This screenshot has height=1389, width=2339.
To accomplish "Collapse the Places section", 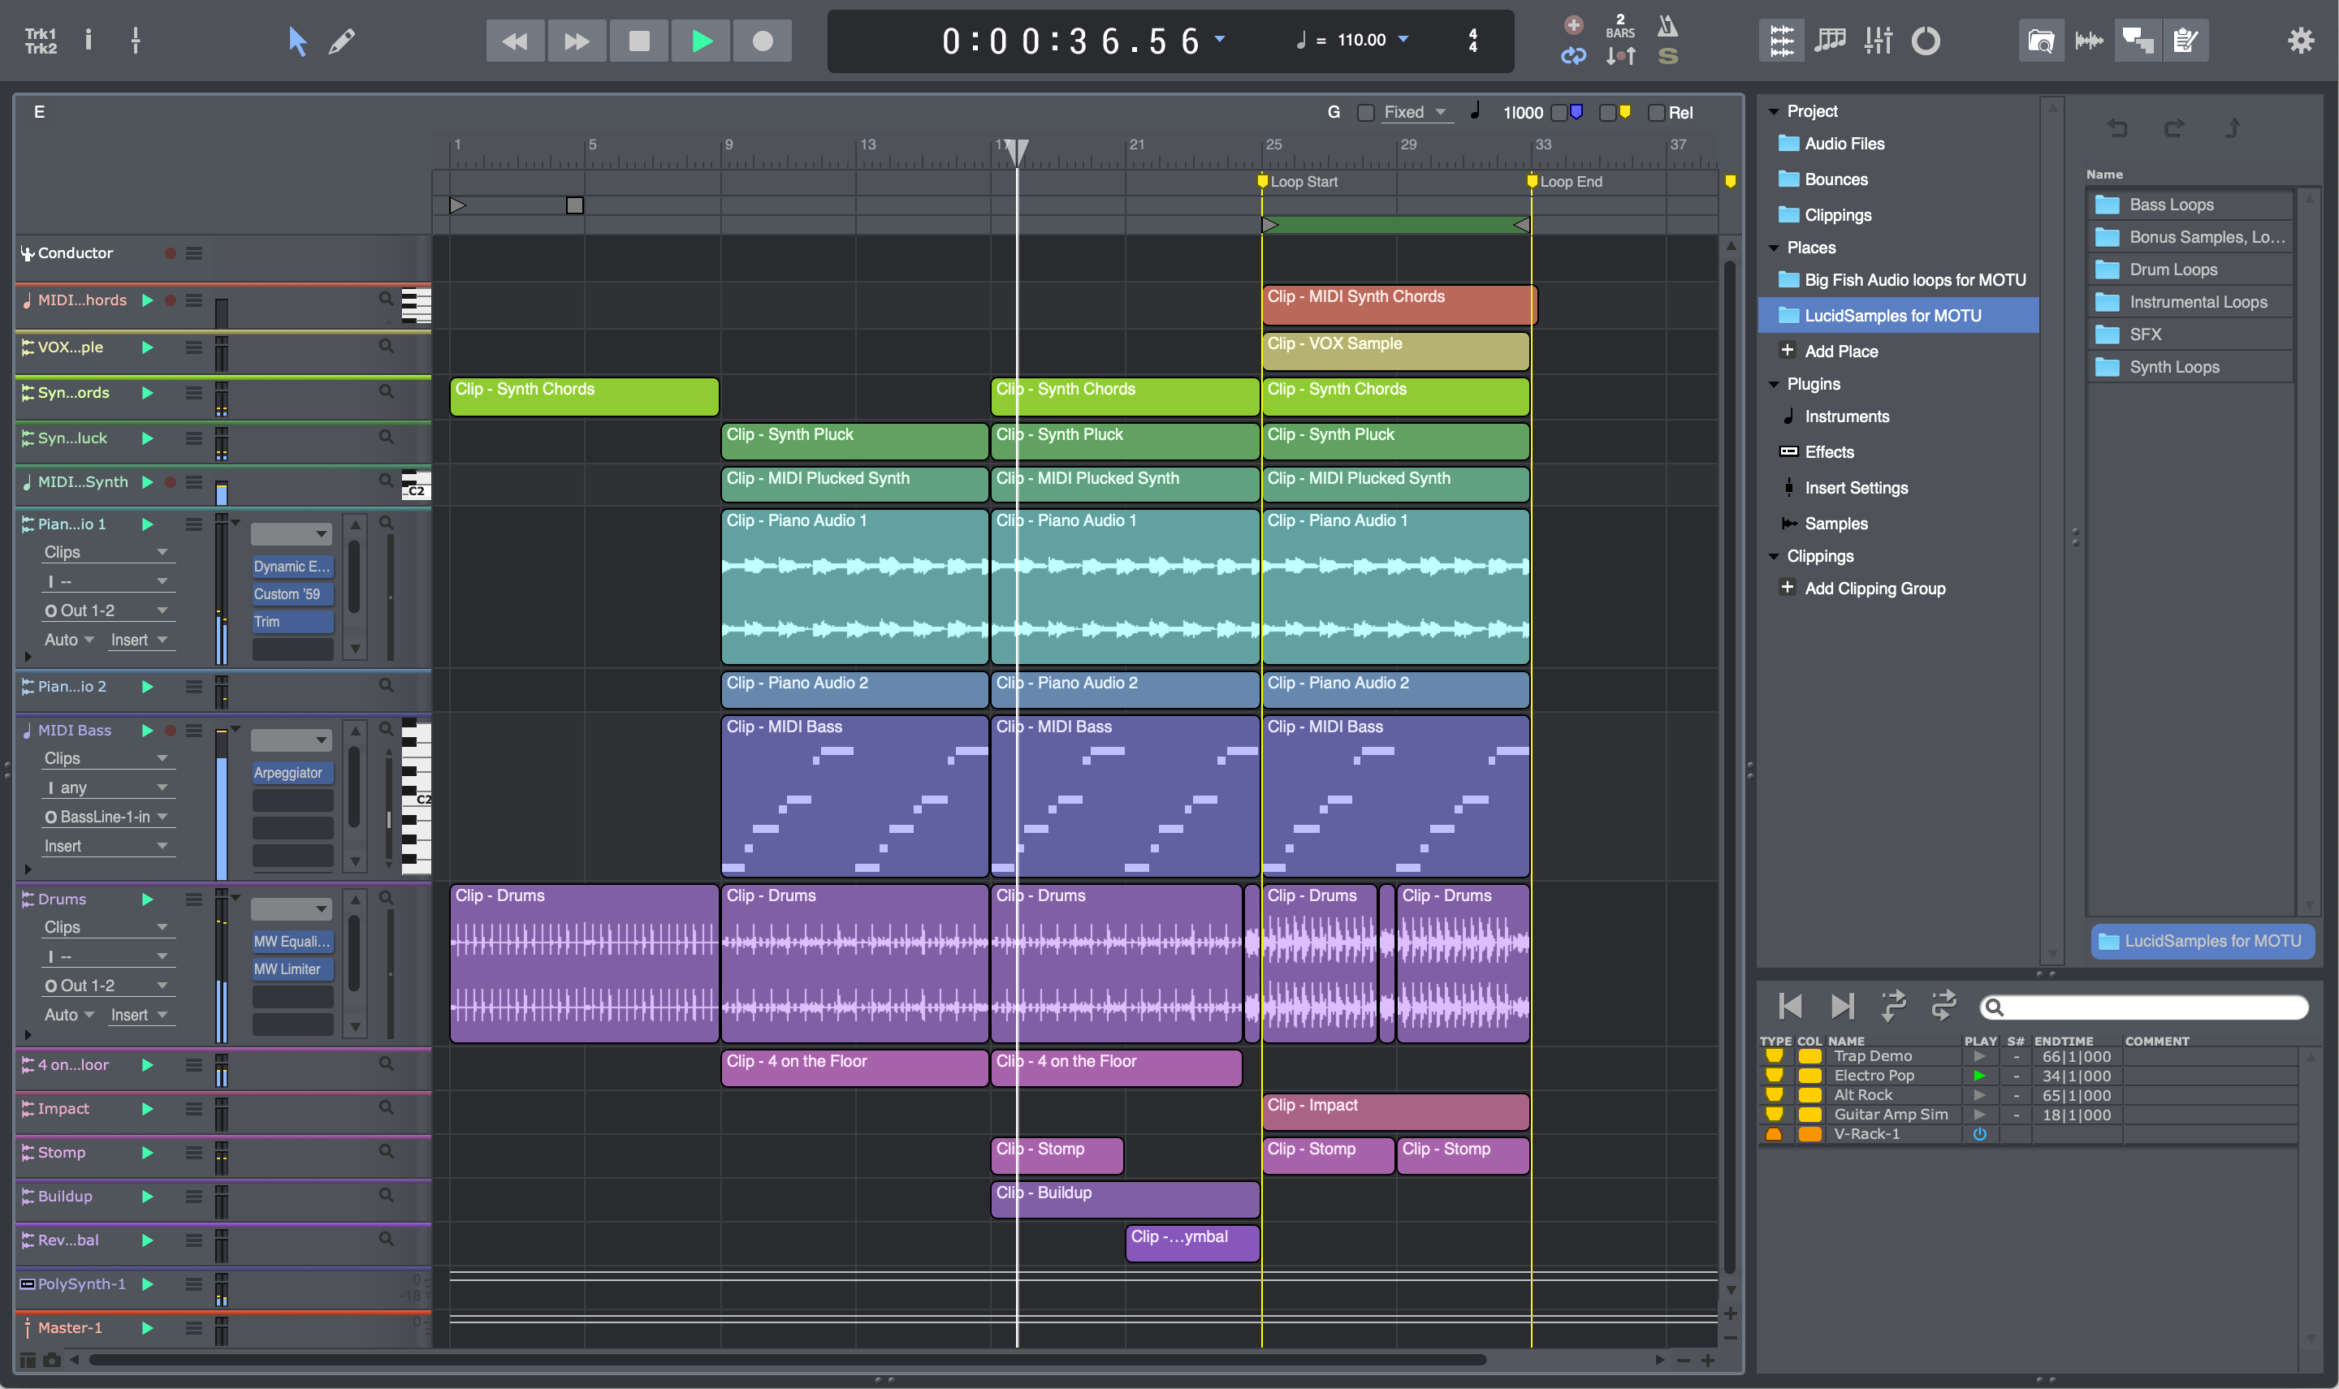I will (1774, 248).
